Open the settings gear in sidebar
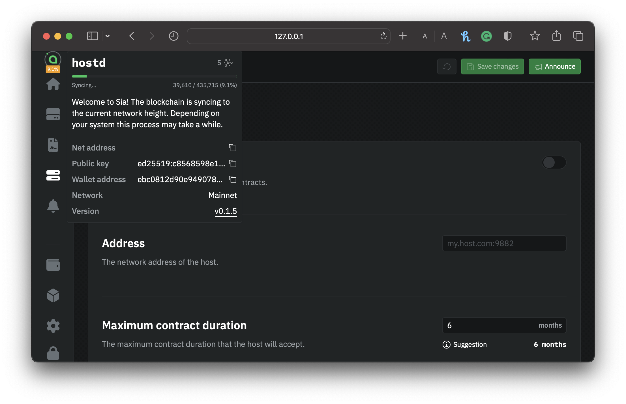Screen dimensions: 626x404 coord(53,326)
